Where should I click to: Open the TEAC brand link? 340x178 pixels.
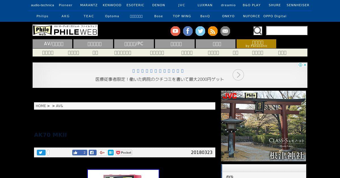tap(89, 16)
